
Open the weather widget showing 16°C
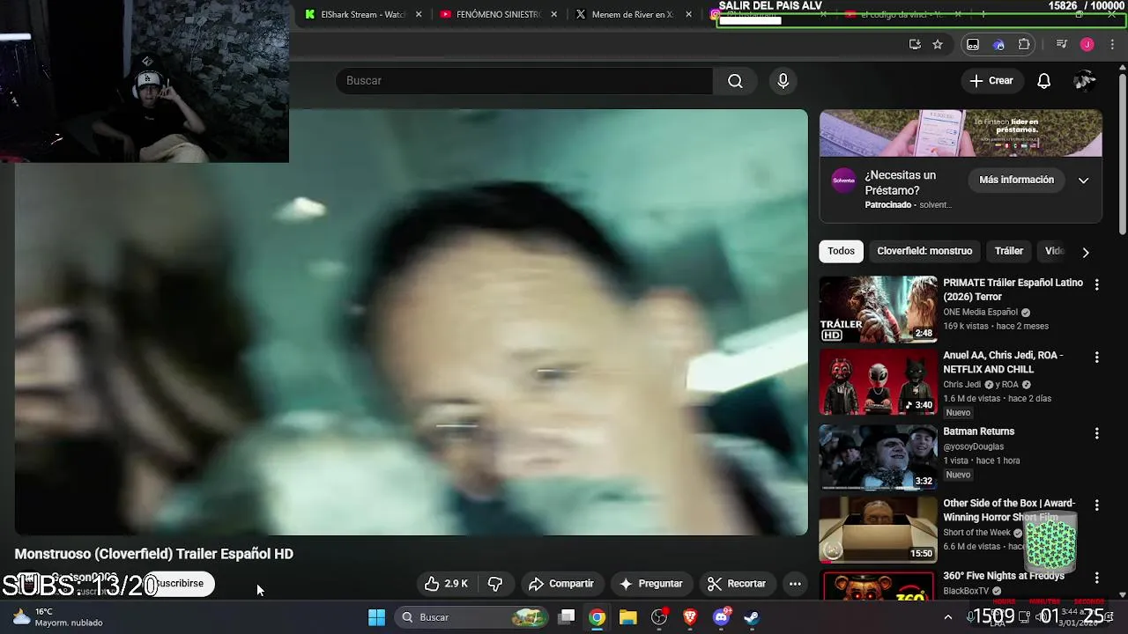tap(57, 617)
